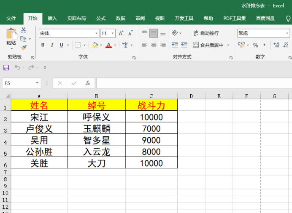Open the 对齐方式 alignment dialog launcher
The width and height of the screenshot is (292, 213).
point(231,58)
